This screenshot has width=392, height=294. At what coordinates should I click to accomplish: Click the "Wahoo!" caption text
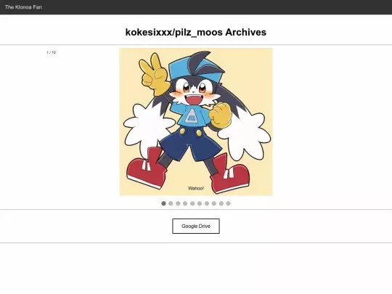pos(196,188)
